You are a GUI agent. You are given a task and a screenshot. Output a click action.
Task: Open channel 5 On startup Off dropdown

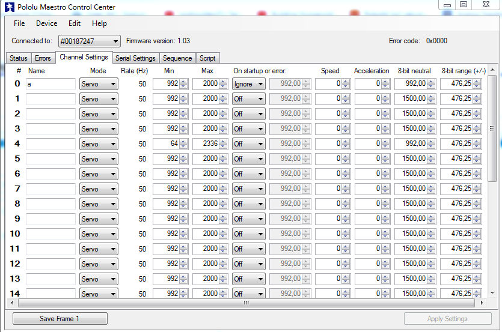click(x=249, y=159)
